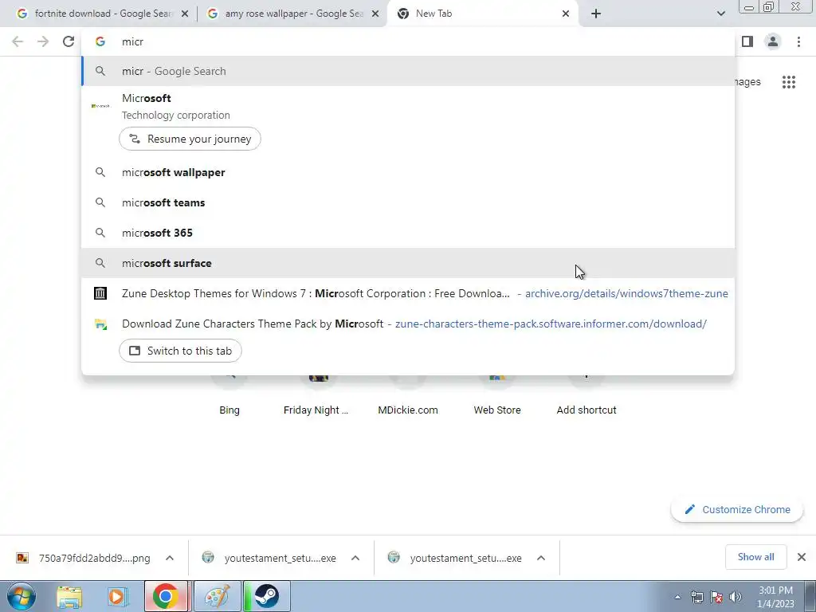Click the network tray icon
816x612 pixels.
tap(696, 597)
